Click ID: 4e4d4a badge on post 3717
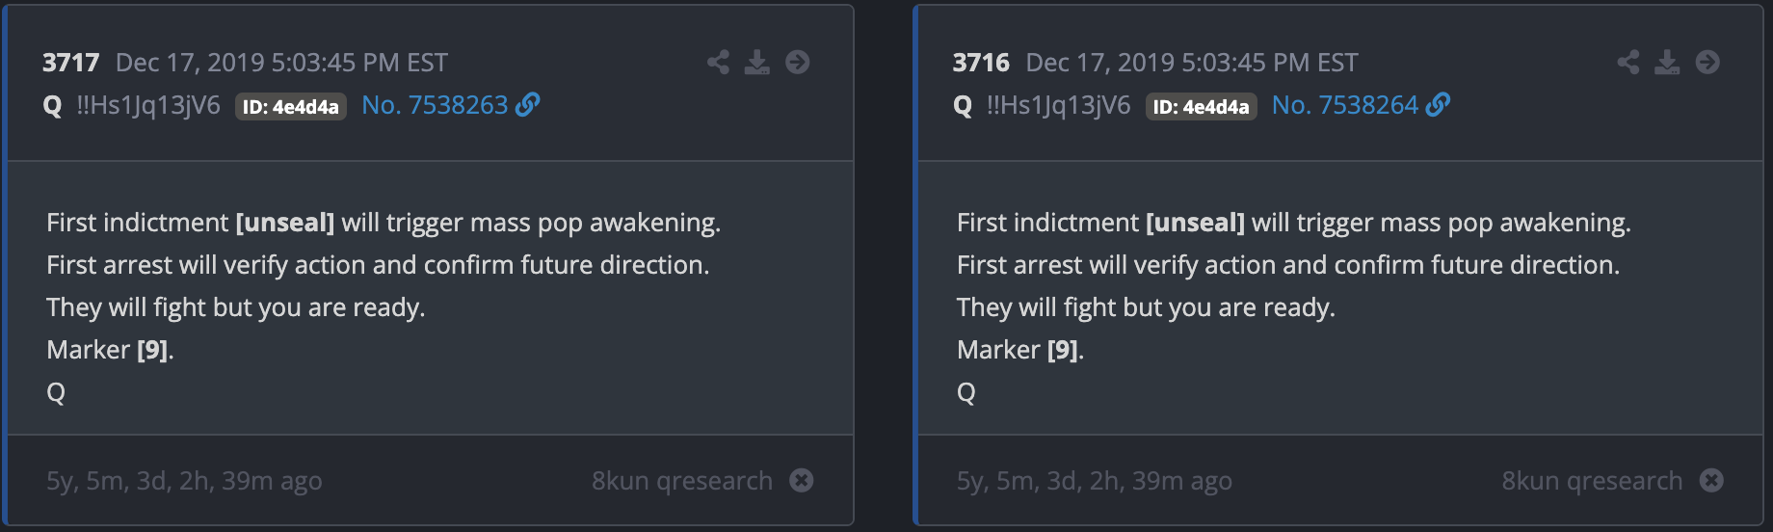This screenshot has width=1773, height=532. [x=290, y=107]
